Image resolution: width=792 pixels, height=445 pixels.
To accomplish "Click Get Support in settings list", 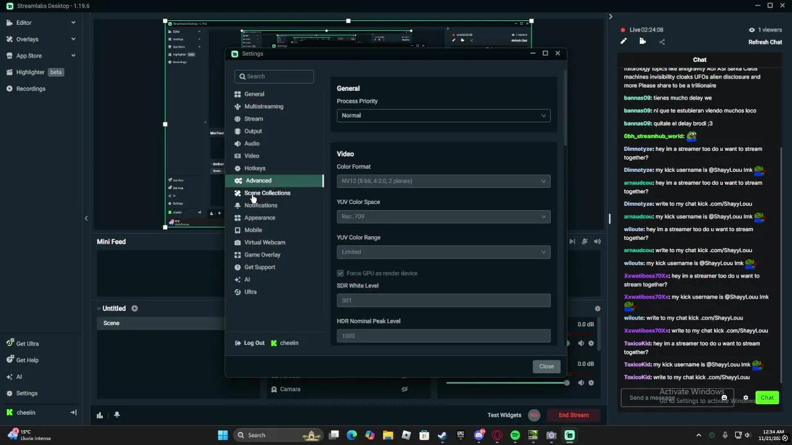I will point(259,267).
